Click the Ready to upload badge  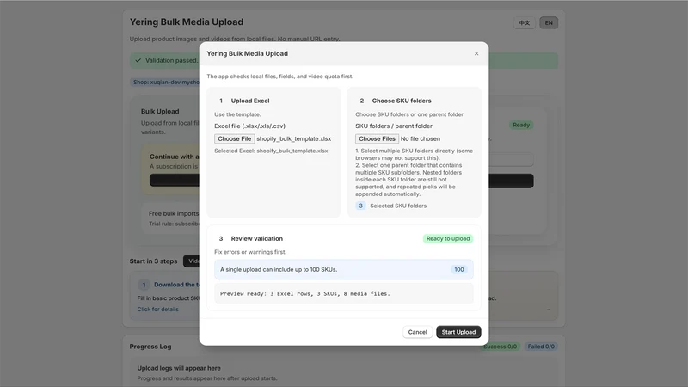pos(448,239)
